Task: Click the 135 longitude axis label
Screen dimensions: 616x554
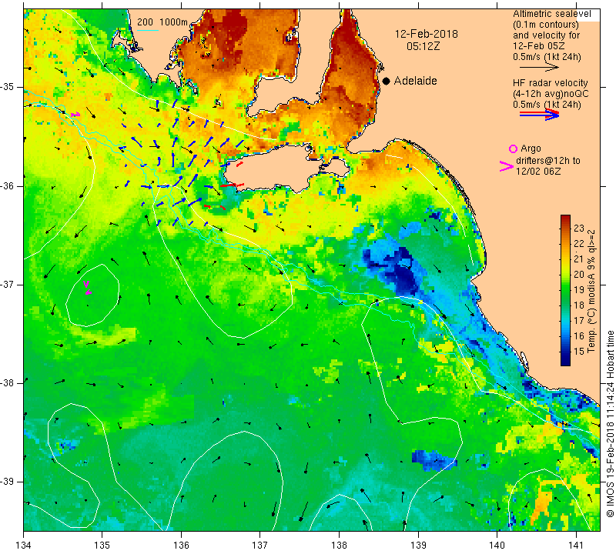Action: 102,546
